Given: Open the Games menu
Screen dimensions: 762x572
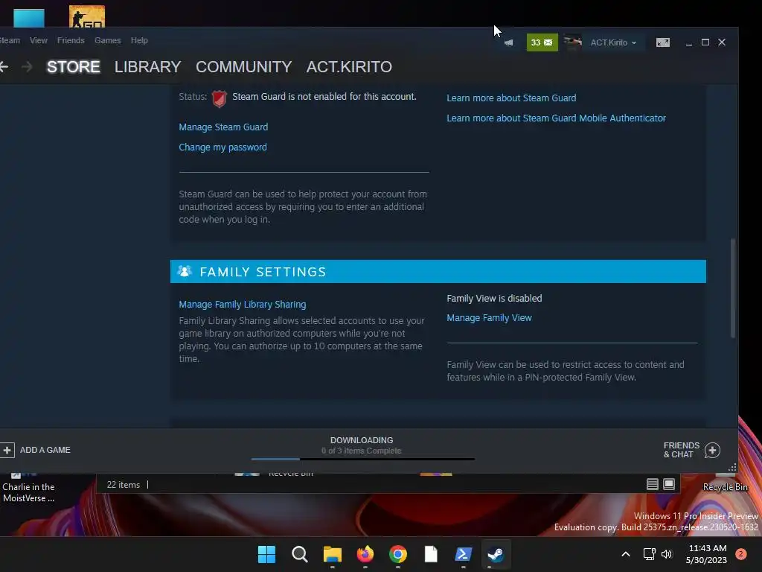Looking at the screenshot, I should (x=107, y=40).
